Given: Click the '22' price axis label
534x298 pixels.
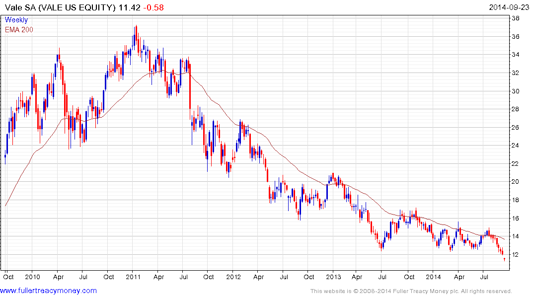Looking at the screenshot, I should pos(516,164).
